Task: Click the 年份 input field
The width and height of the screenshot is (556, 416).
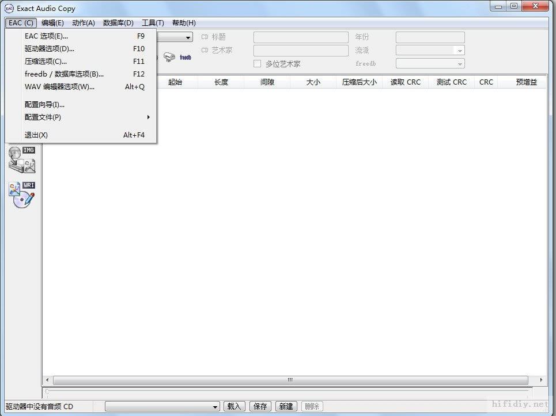Action: coord(430,37)
